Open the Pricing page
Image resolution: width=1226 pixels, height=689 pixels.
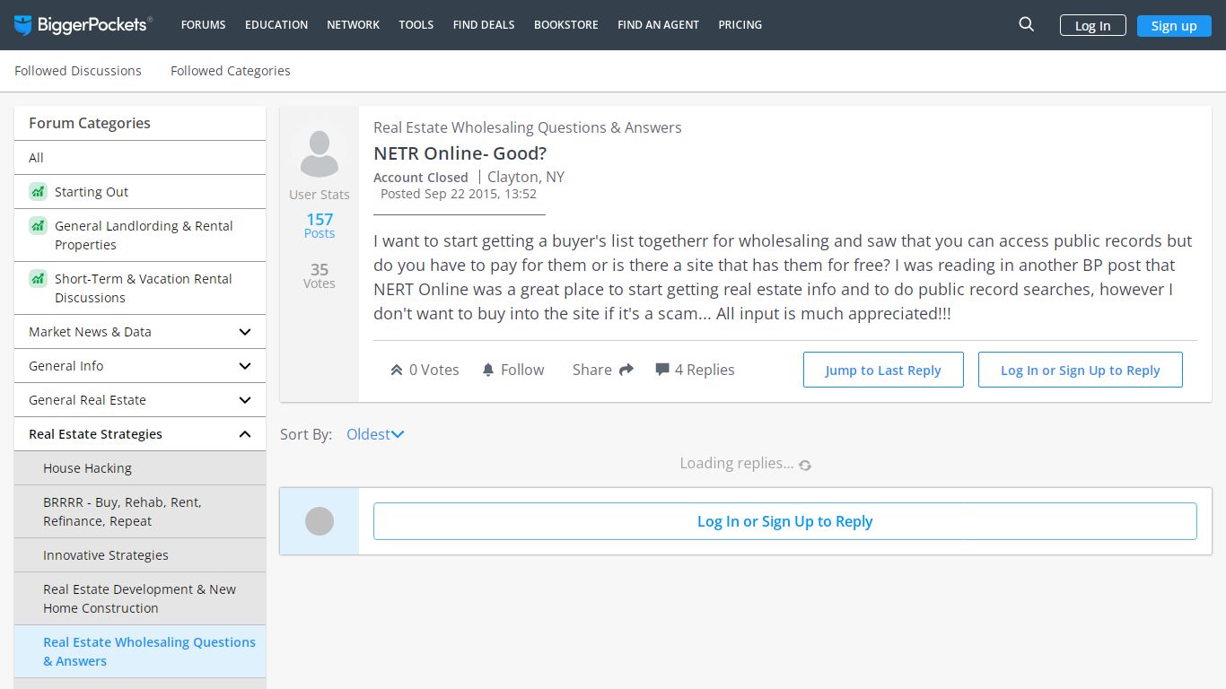[x=740, y=25]
